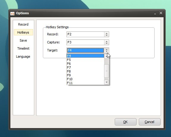Click the Capture dropdown arrow button
This screenshot has height=137, width=171.
pos(106,42)
